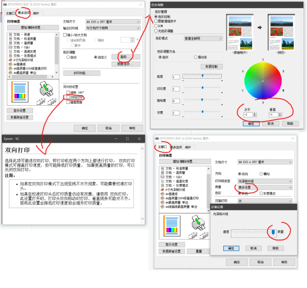Image resolution: width=307 pixels, height=288 pixels.
Task: Minimize the Epson - SC help window
Action: click(116, 139)
